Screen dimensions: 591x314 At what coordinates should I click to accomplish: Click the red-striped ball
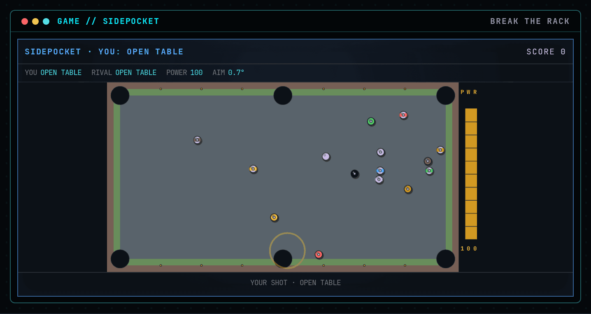point(403,115)
